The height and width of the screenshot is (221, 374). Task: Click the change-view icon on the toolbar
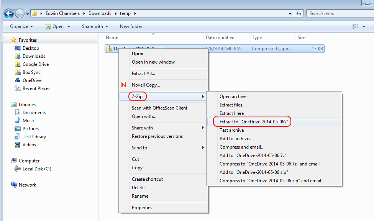pos(356,26)
